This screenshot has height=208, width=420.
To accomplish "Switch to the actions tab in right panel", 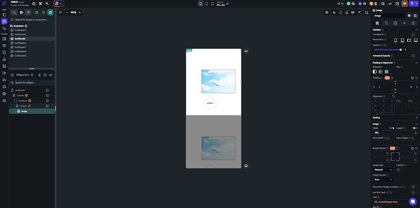I will point(386,23).
